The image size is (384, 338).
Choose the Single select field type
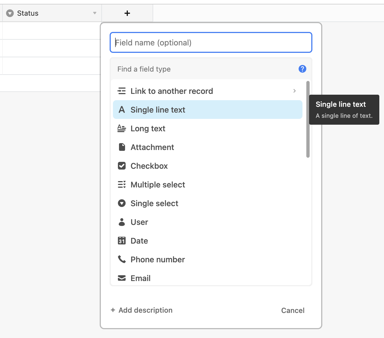154,203
